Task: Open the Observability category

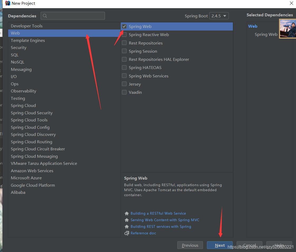Action: 64,91
